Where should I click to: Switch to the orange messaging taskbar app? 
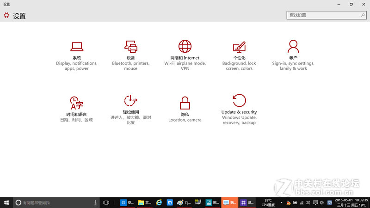(x=229, y=202)
